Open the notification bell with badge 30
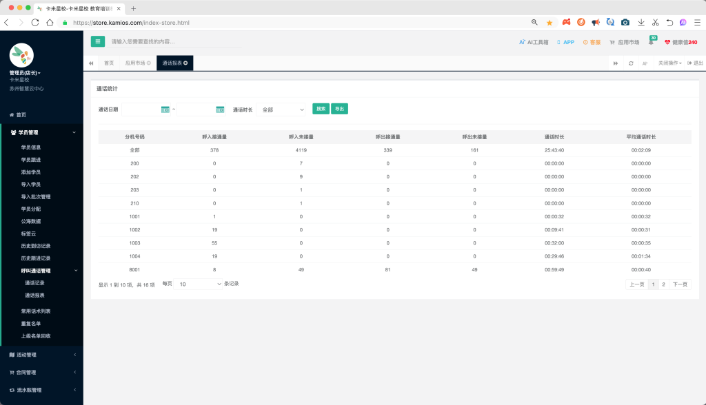706x405 pixels. pyautogui.click(x=652, y=41)
